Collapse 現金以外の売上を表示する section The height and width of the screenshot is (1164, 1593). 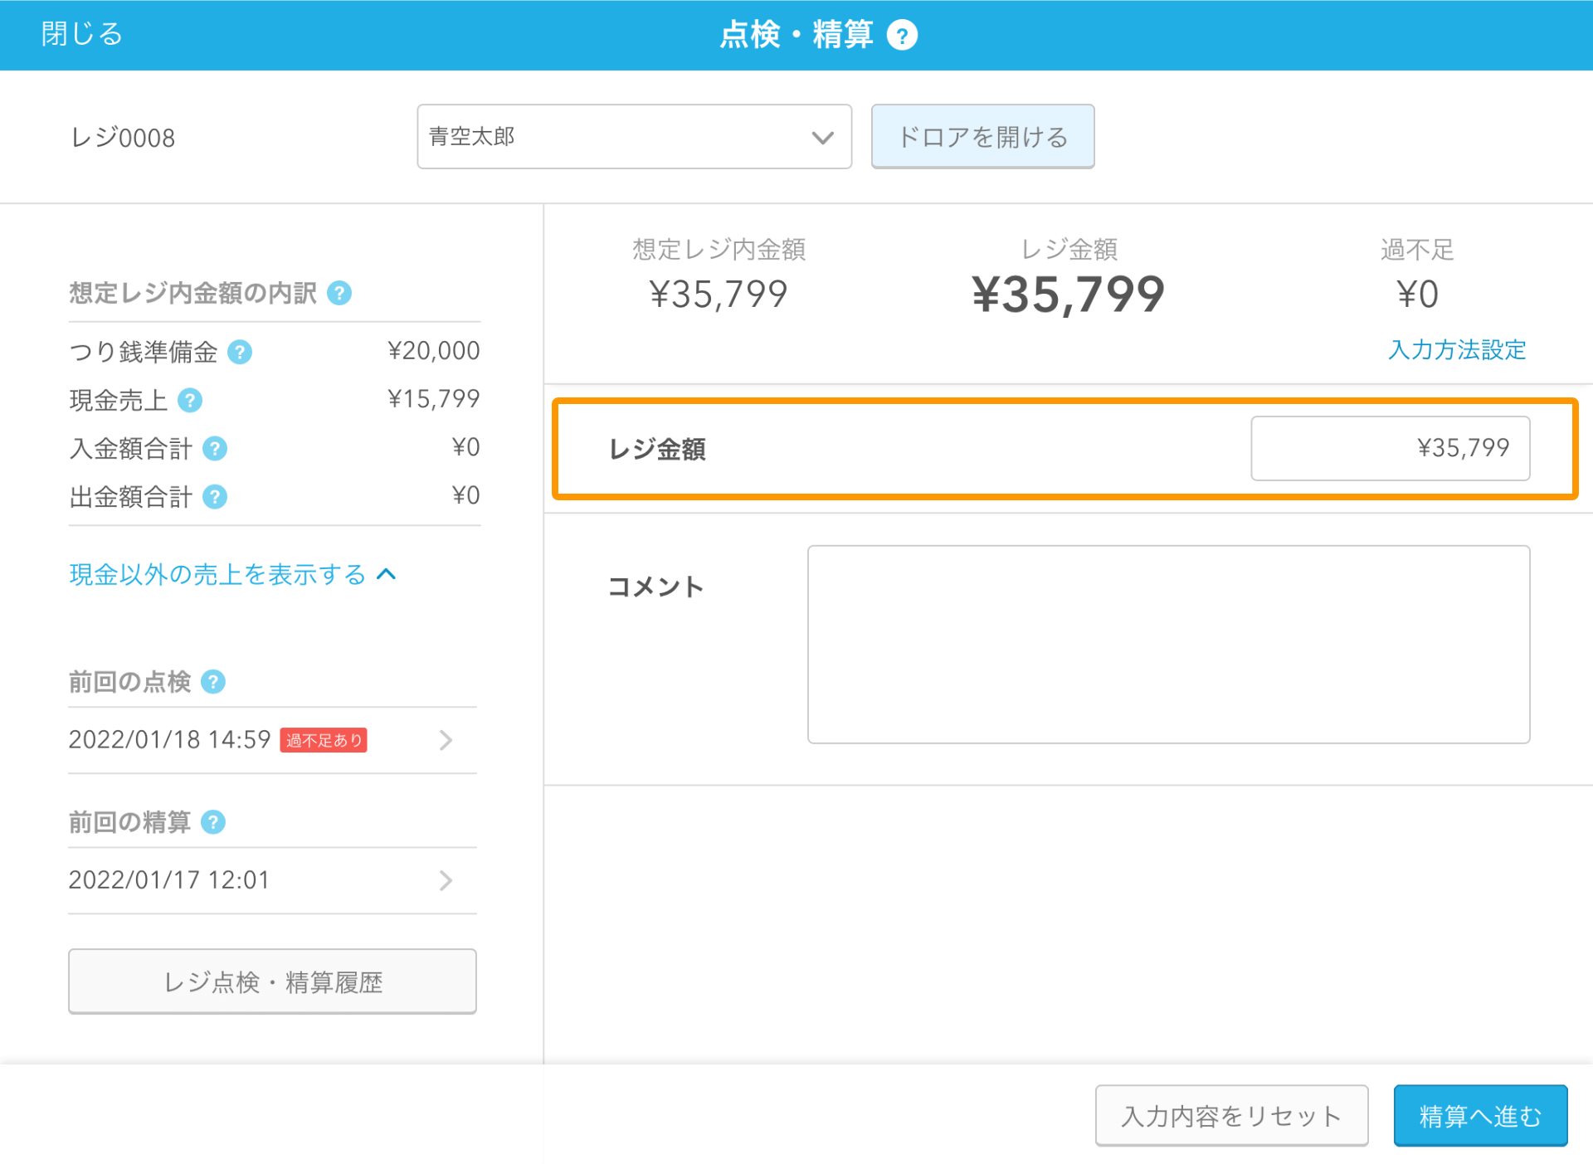[232, 574]
